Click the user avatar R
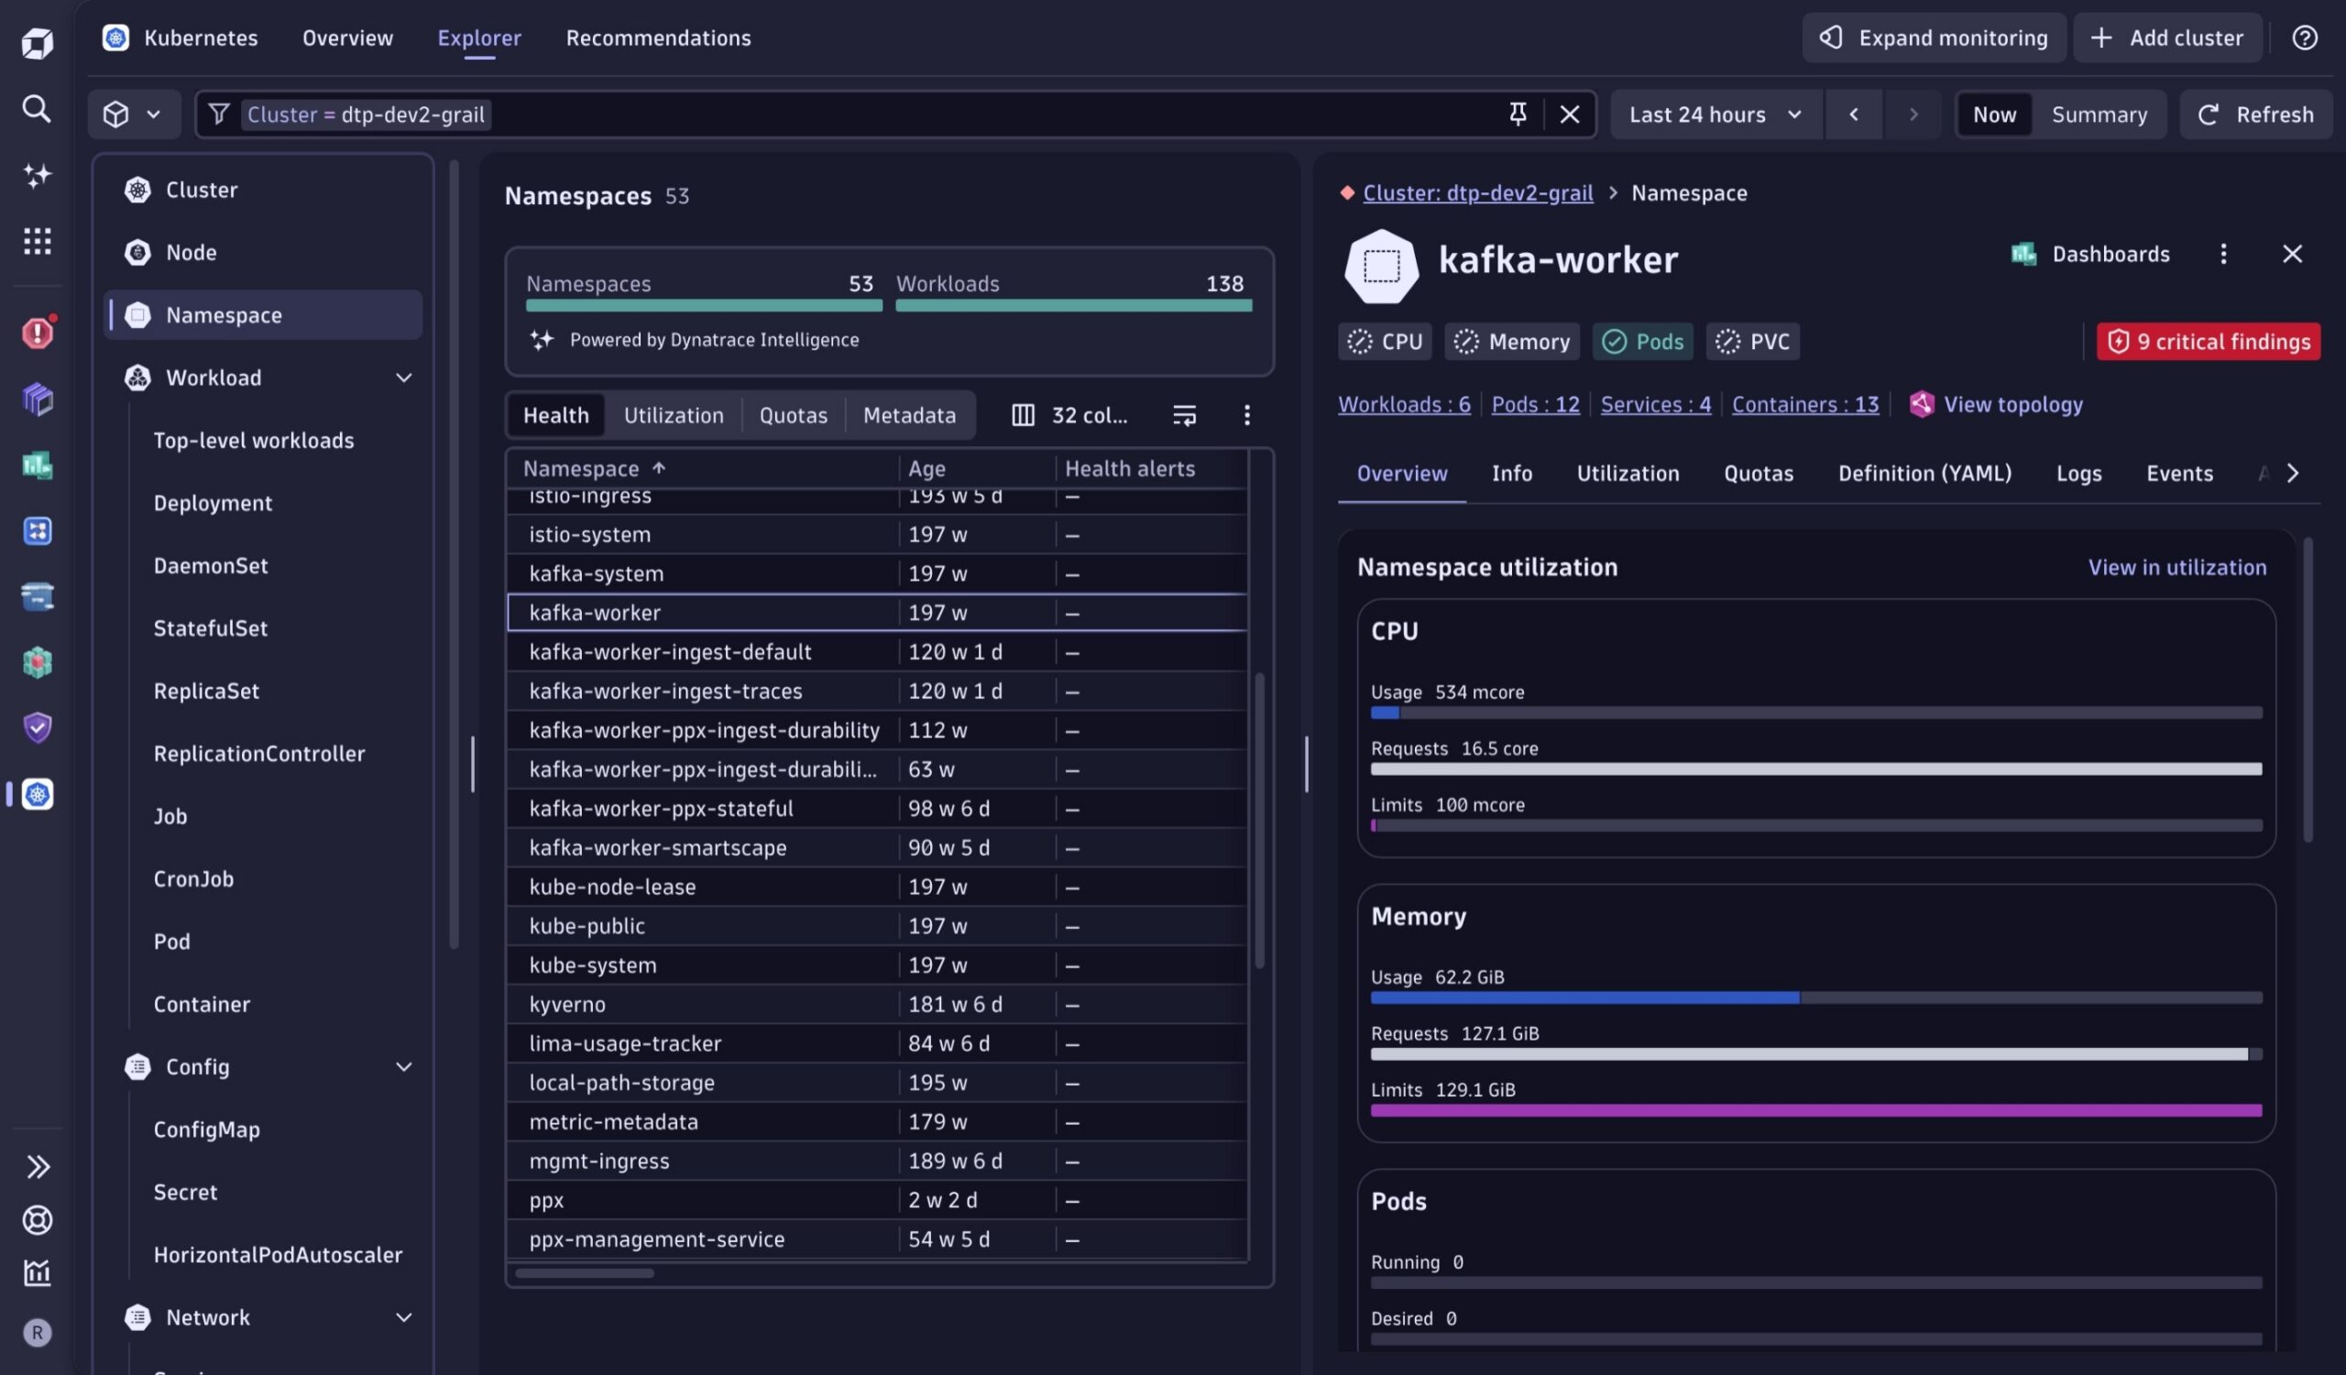The height and width of the screenshot is (1375, 2346). 38,1333
